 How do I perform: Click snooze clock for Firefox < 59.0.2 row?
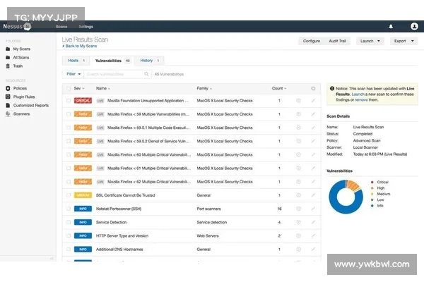tap(298, 141)
